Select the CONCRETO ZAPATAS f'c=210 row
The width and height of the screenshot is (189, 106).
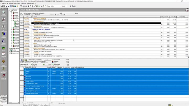92,32
